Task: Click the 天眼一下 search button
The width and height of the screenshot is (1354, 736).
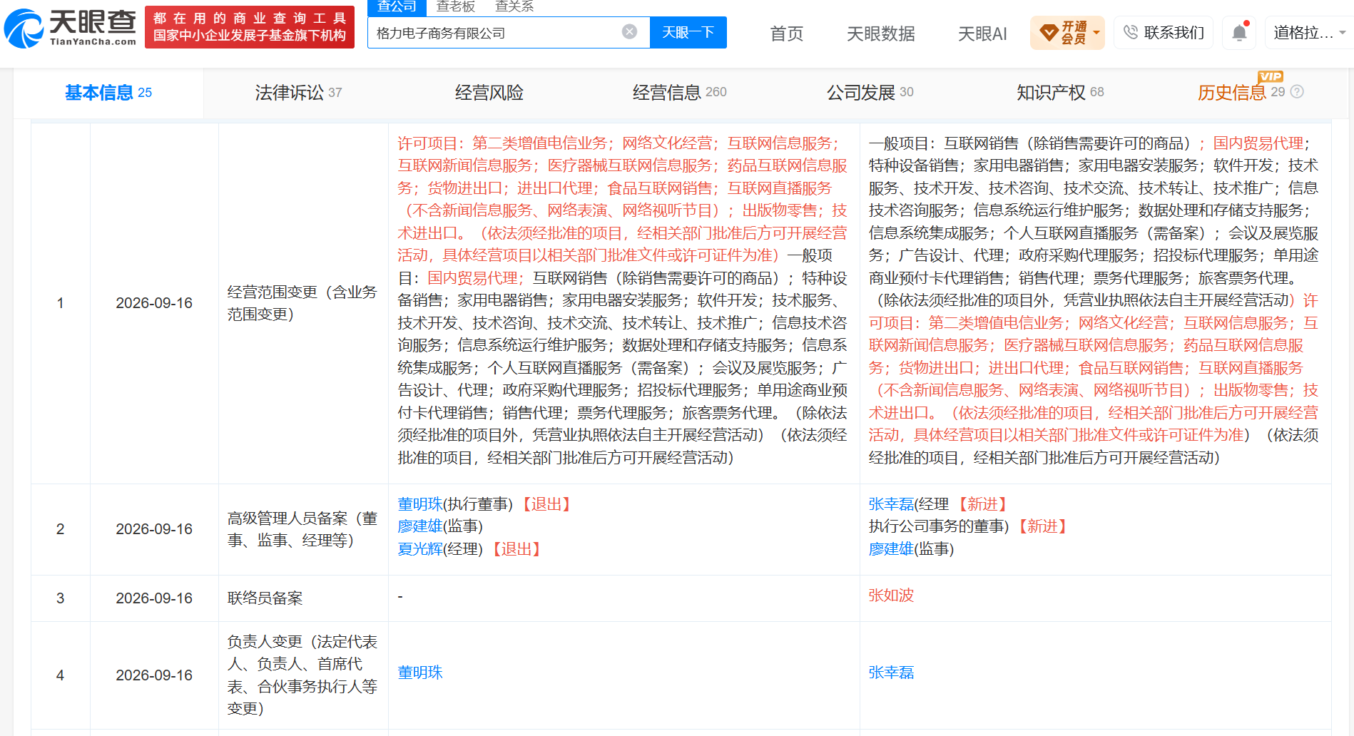Action: pyautogui.click(x=688, y=32)
